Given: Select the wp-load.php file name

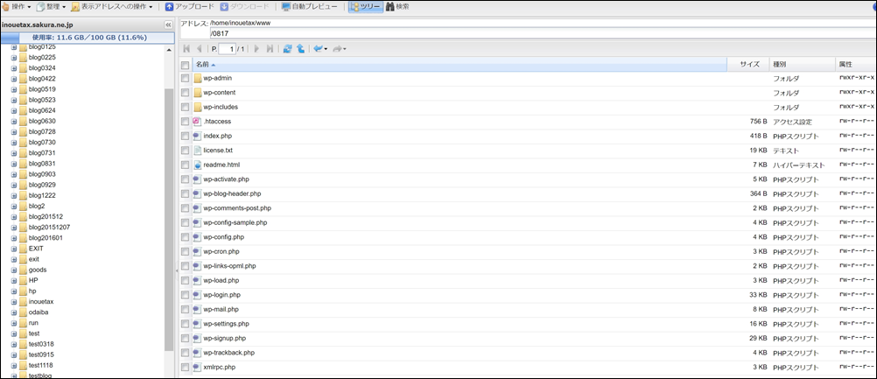Looking at the screenshot, I should (221, 280).
